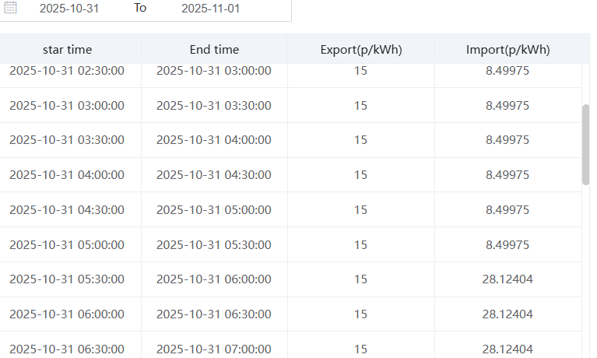Click Import value 8.49975 in 03:30 row
Image resolution: width=597 pixels, height=358 pixels.
point(507,140)
